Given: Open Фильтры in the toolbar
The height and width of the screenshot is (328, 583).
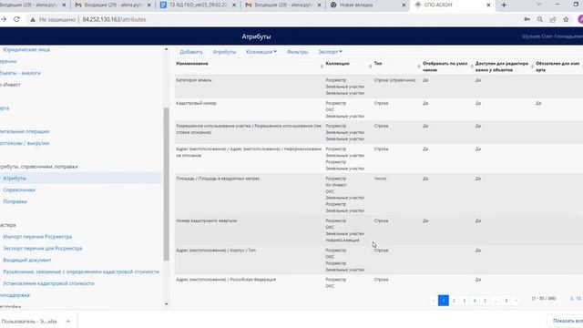Looking at the screenshot, I should coord(297,52).
